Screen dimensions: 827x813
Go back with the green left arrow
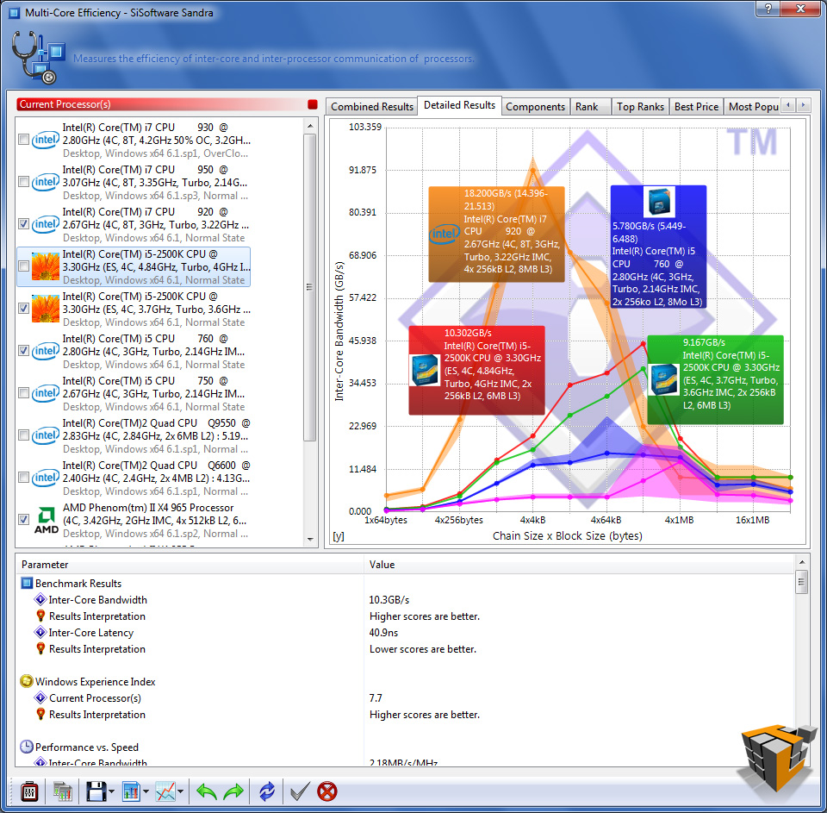pos(206,791)
